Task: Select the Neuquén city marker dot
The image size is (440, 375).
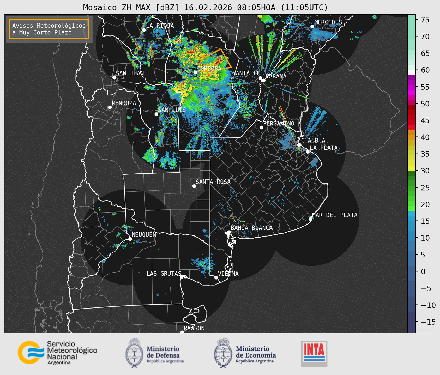Action: click(130, 239)
